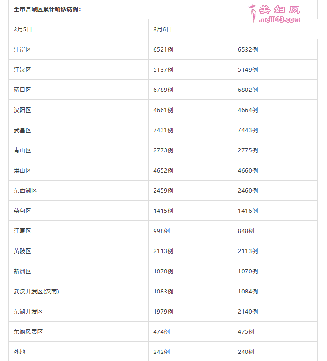The height and width of the screenshot is (361, 327).
Task: Click the 6532例 value for 江岸区
Action: coord(248,50)
